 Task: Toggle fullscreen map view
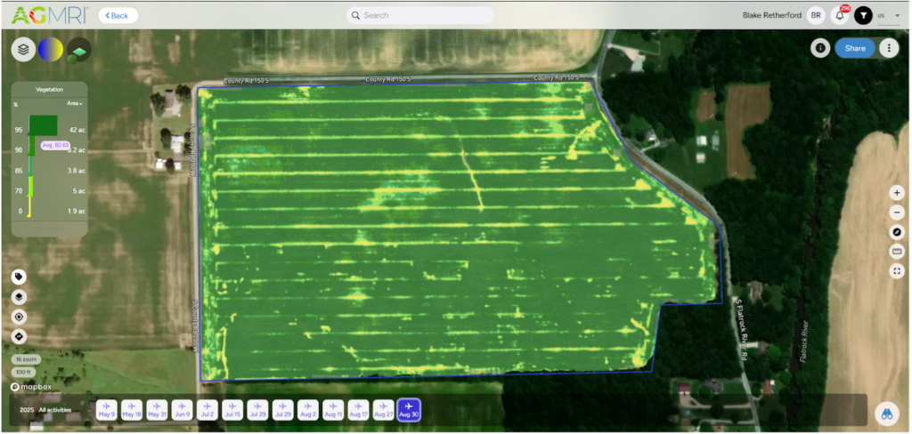[897, 271]
